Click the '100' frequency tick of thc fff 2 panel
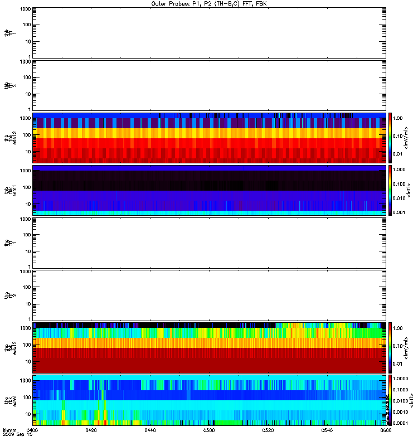The height and width of the screenshot is (446, 418). (27, 287)
